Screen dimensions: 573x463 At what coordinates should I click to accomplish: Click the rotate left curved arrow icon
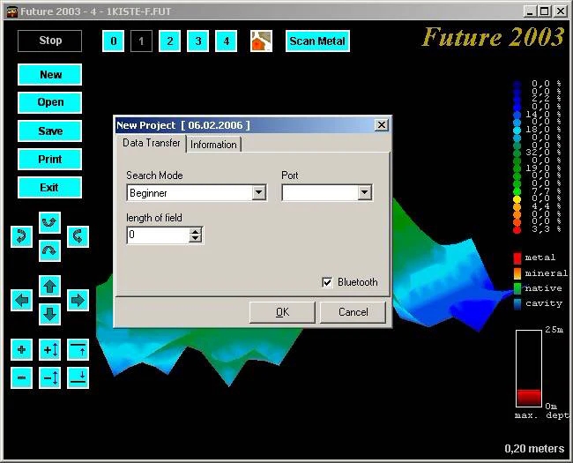[x=21, y=236]
